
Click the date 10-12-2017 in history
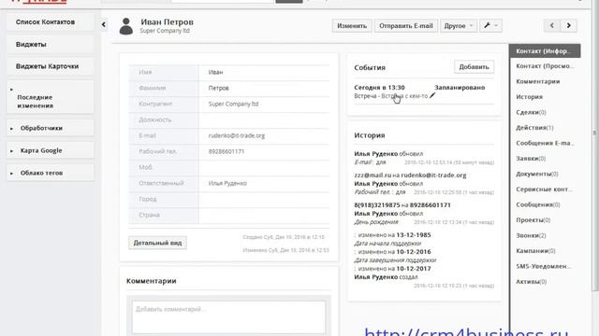(414, 269)
